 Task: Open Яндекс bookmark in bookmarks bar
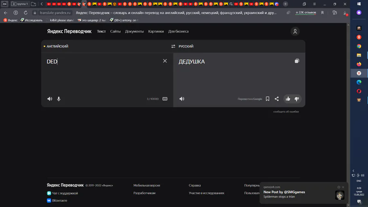coord(10,20)
